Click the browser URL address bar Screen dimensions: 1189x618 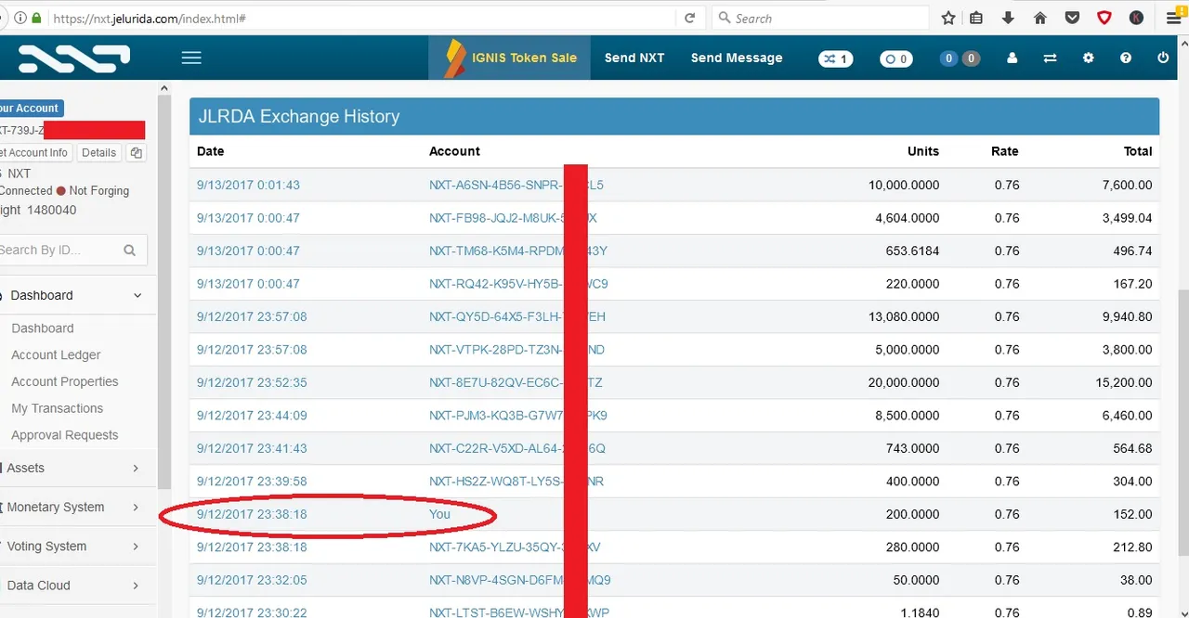click(362, 18)
